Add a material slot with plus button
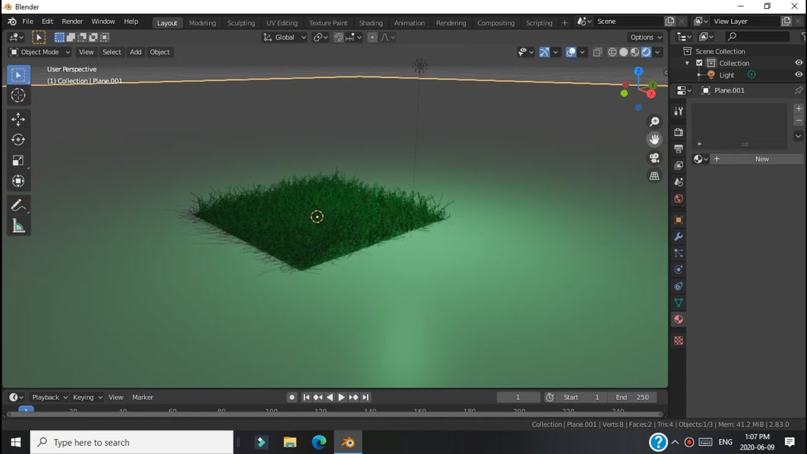This screenshot has height=454, width=807. pos(798,108)
